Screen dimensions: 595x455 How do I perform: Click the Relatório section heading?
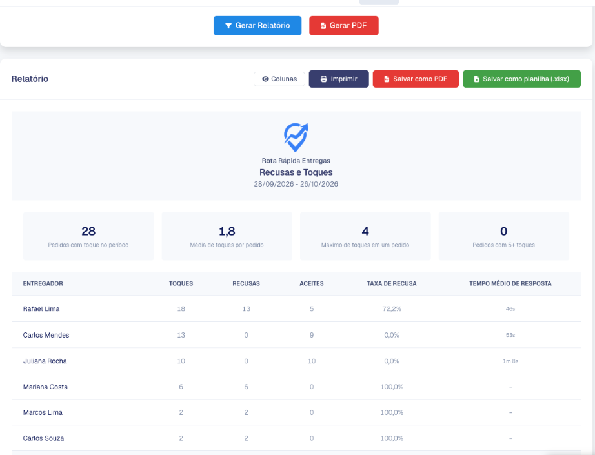click(30, 79)
